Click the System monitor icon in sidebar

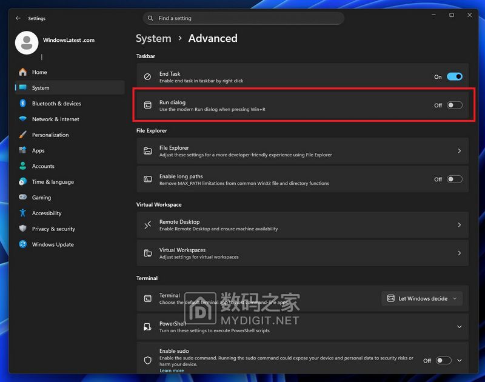pyautogui.click(x=23, y=87)
